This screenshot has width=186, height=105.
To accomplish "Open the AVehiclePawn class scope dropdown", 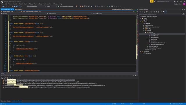I will 69,14.
